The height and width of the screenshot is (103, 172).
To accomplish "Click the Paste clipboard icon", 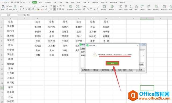I will tap(3, 7).
